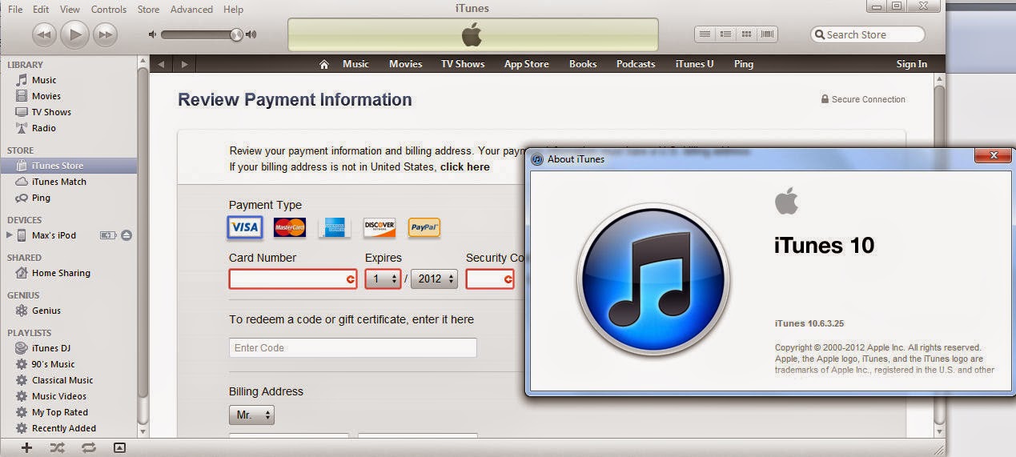Click the high volume speaker icon
1016x457 pixels.
[251, 34]
